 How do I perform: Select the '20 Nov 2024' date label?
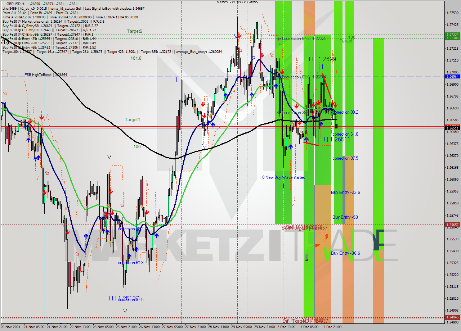pos(11,327)
